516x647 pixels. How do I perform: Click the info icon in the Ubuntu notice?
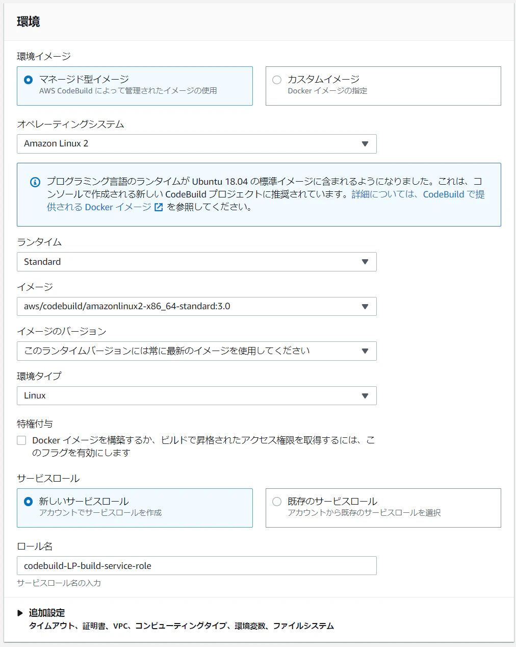(35, 182)
